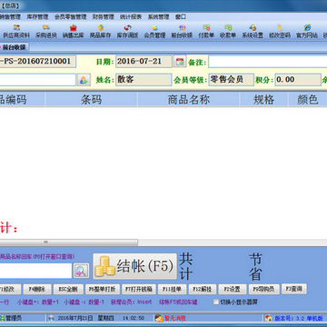Click the 商品名称 column header
Image resolution: width=327 pixels, height=327 pixels.
(189, 100)
